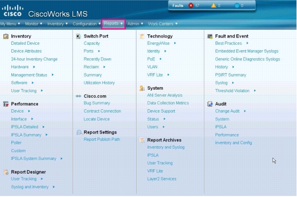Expand the Best Practices submenu arrow
The height and width of the screenshot is (197, 297).
click(x=247, y=43)
